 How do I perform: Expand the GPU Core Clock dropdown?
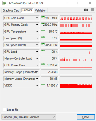click(21, 18)
